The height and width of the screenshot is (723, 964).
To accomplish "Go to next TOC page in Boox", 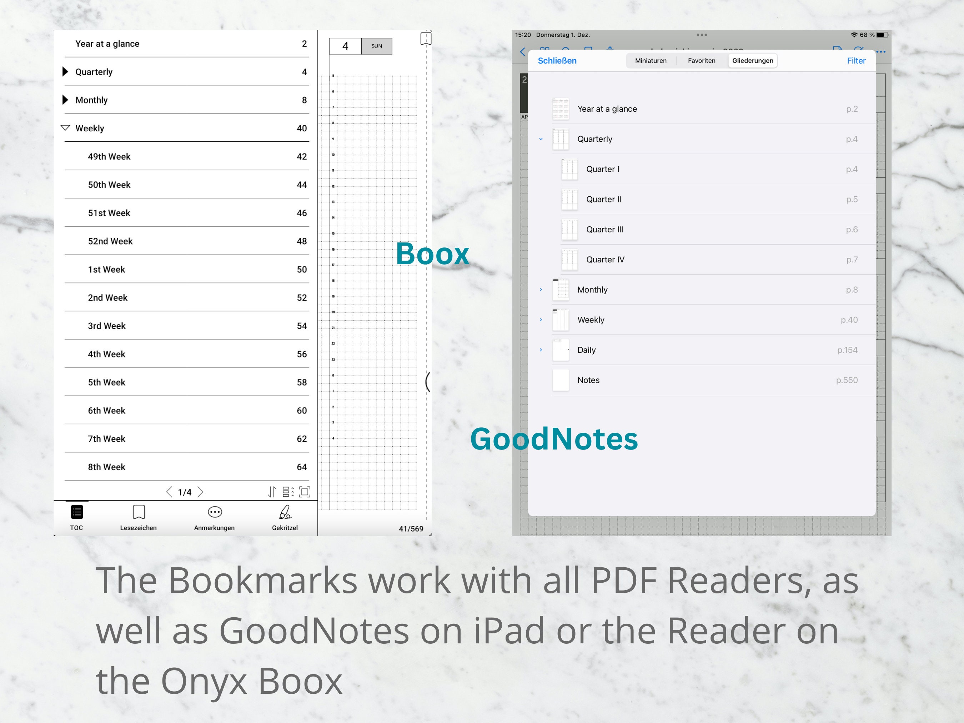I will [200, 492].
